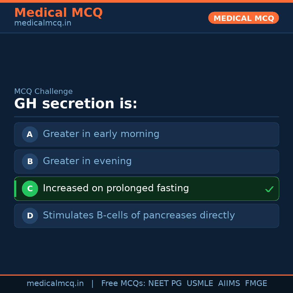
Task: Click the orange MEDICAL MCQ badge
Action: [243, 18]
